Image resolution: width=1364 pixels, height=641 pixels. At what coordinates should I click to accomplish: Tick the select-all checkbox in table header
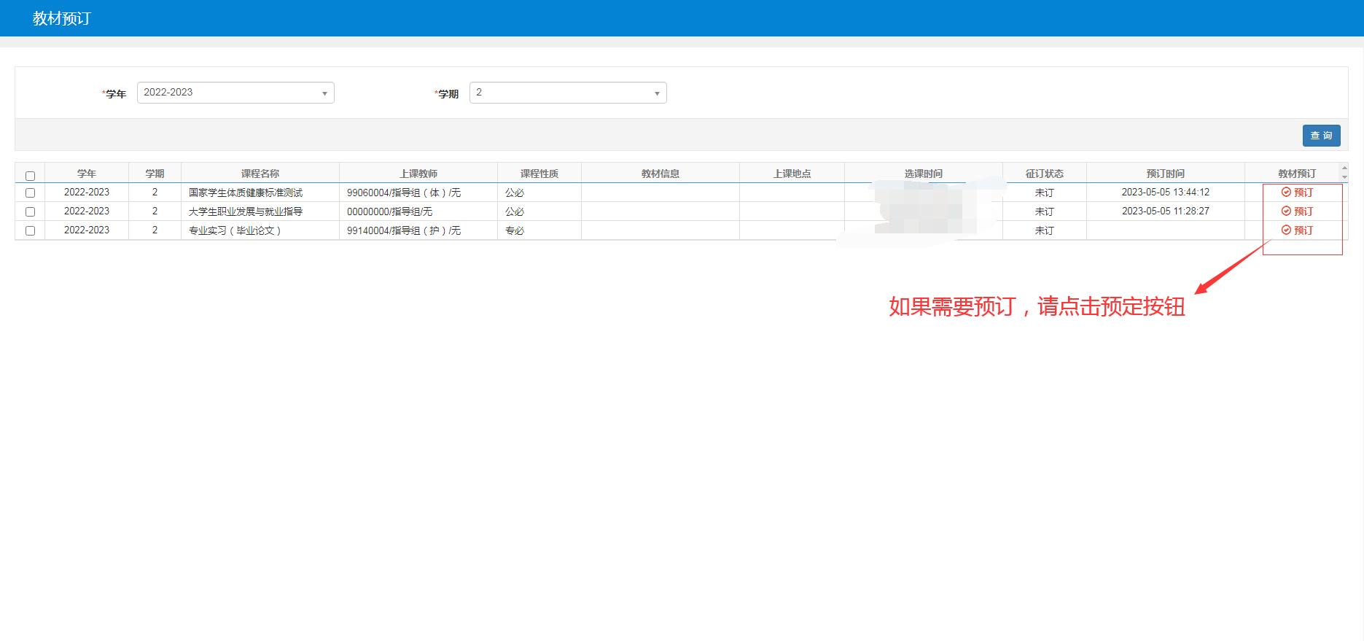(30, 176)
